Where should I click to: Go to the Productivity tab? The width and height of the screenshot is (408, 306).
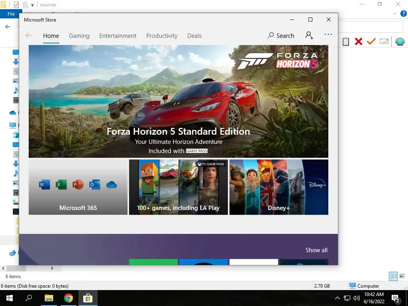coord(162,36)
